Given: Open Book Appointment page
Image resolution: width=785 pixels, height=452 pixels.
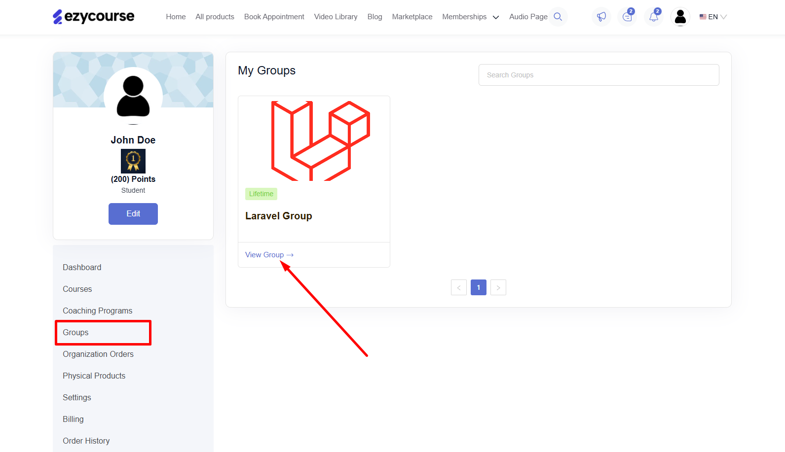Looking at the screenshot, I should (274, 17).
